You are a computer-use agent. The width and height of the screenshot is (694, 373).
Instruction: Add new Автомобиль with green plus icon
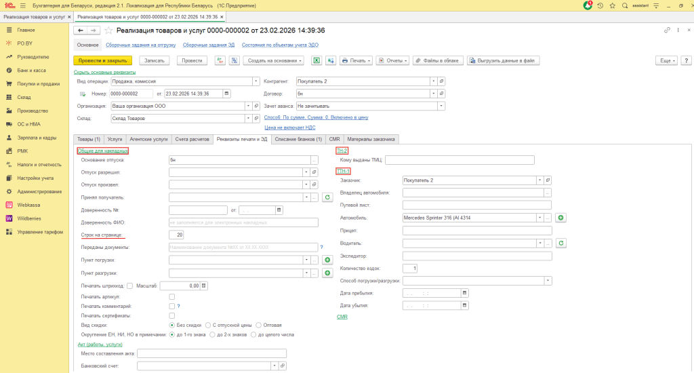(561, 218)
